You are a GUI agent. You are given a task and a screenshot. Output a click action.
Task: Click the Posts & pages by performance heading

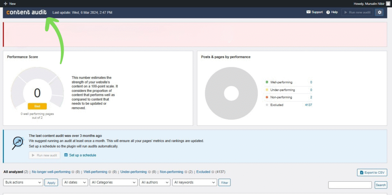point(226,57)
